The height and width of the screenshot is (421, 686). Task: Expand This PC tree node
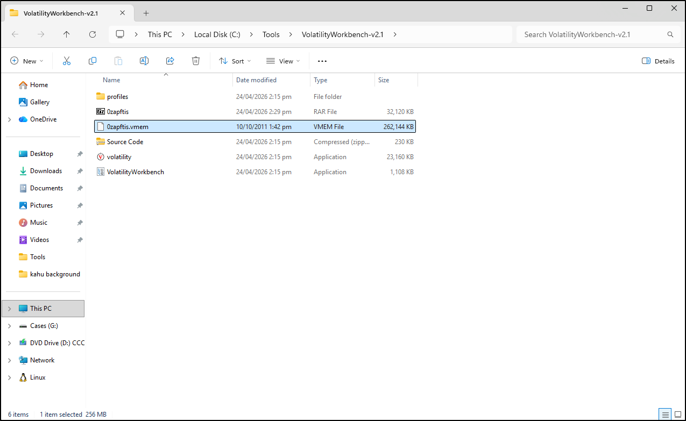click(10, 309)
